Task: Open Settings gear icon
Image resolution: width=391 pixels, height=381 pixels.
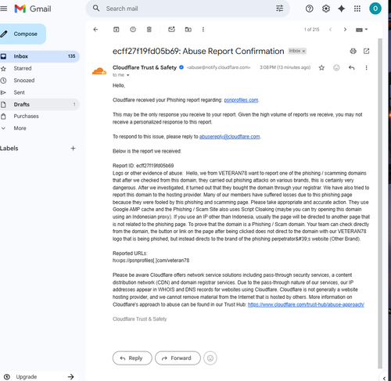Action: [325, 9]
